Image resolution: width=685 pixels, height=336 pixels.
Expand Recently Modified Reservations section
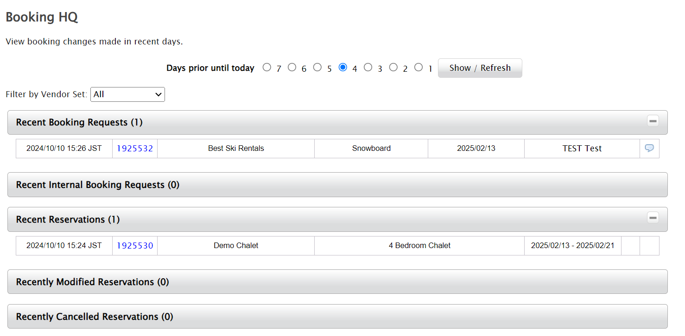[x=92, y=282]
